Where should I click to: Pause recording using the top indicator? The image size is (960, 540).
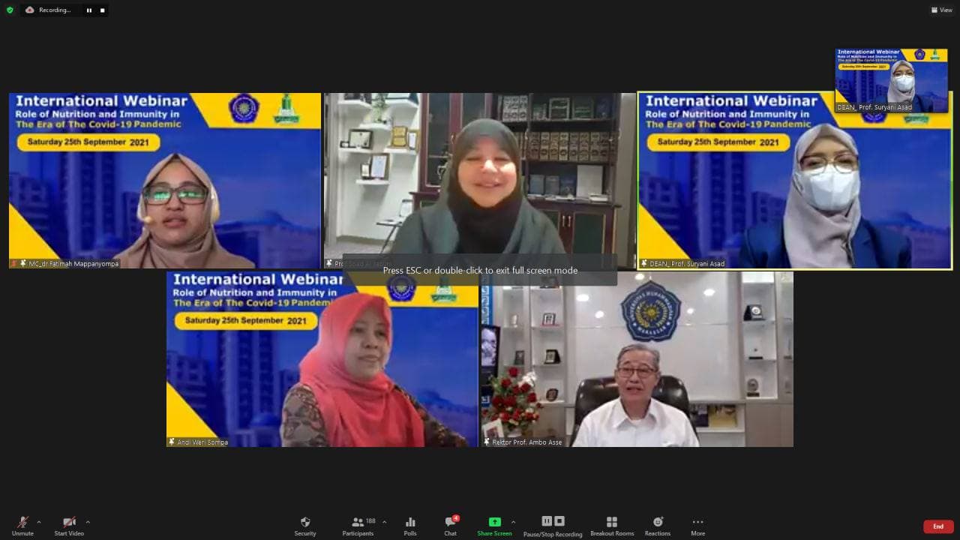click(x=88, y=10)
